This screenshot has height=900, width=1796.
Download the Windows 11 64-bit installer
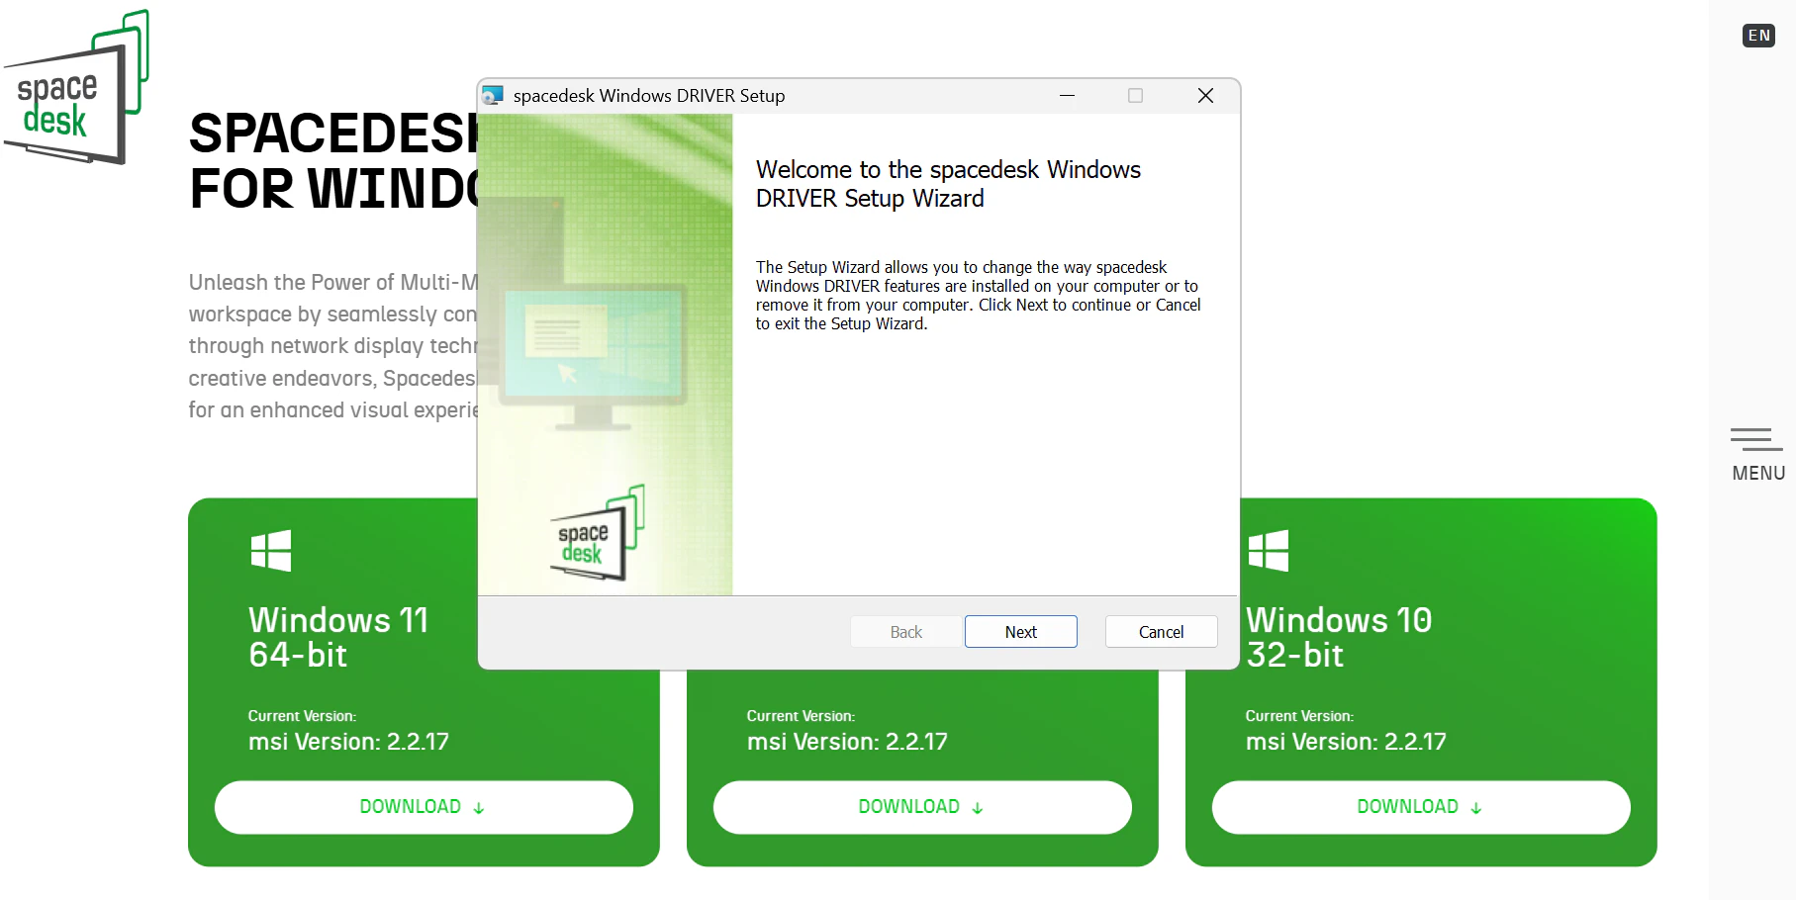424,807
